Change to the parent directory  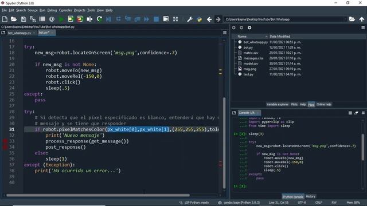click(362, 19)
